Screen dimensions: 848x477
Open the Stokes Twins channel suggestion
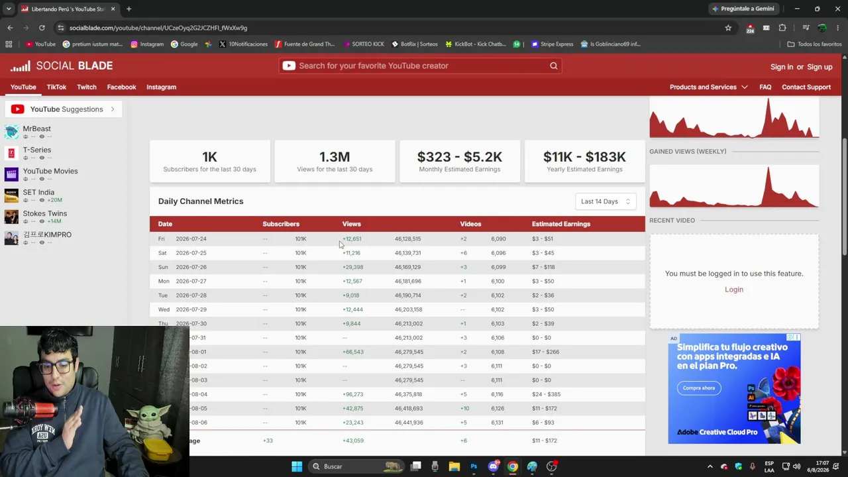45,213
